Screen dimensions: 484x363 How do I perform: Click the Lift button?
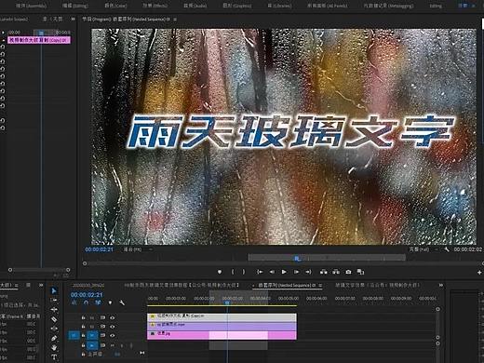click(x=324, y=272)
